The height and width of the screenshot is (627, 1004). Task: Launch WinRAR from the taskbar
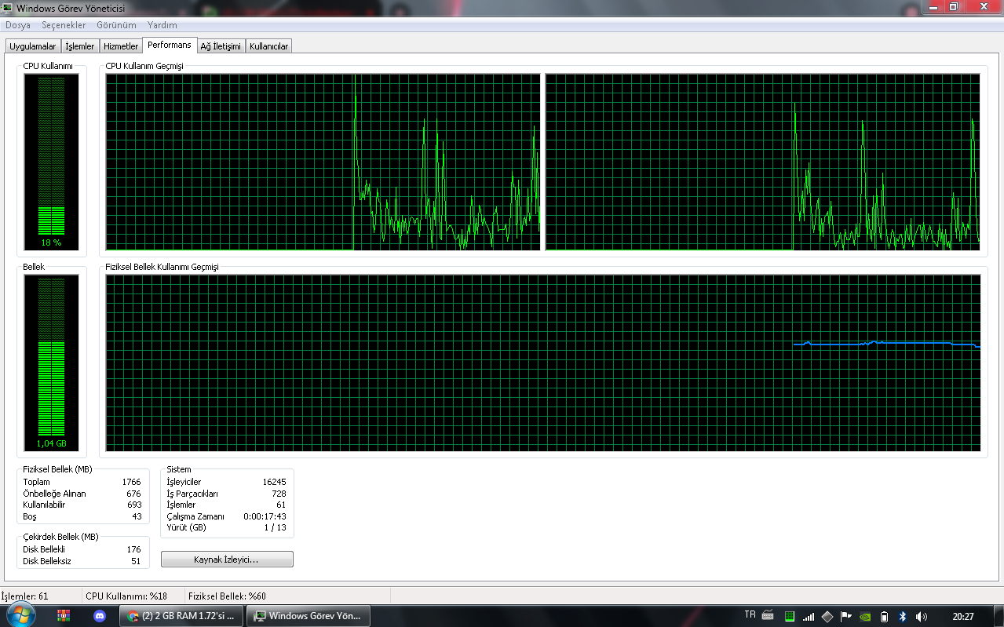[x=64, y=616]
